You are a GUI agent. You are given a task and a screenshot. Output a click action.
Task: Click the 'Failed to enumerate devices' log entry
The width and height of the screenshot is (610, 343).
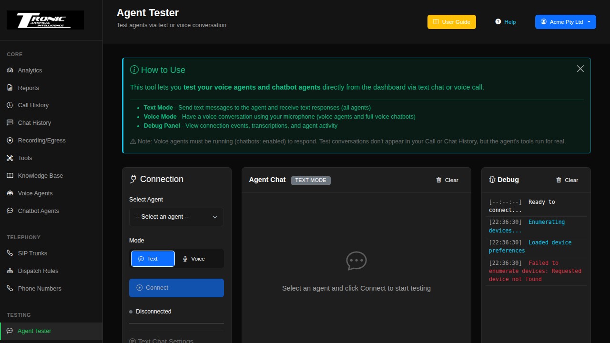pyautogui.click(x=537, y=271)
